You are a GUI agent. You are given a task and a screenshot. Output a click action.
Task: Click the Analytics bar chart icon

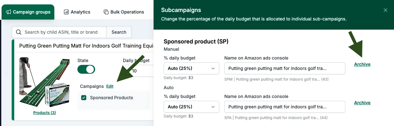click(66, 12)
